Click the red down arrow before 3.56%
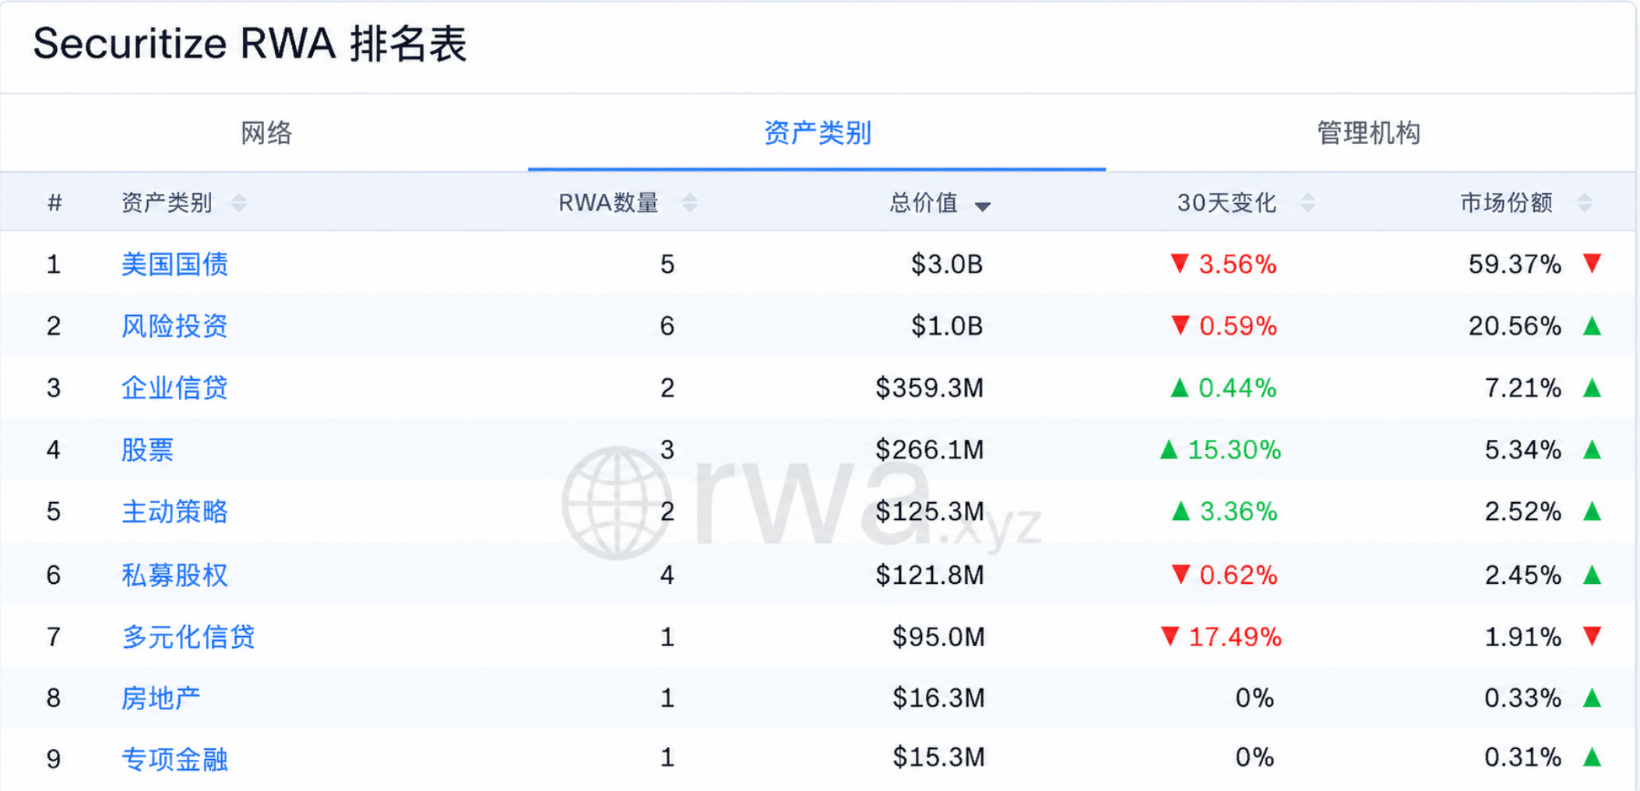Image resolution: width=1640 pixels, height=791 pixels. [1180, 263]
